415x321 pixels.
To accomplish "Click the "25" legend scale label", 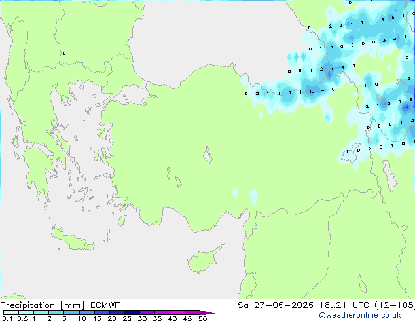I will click(127, 318).
